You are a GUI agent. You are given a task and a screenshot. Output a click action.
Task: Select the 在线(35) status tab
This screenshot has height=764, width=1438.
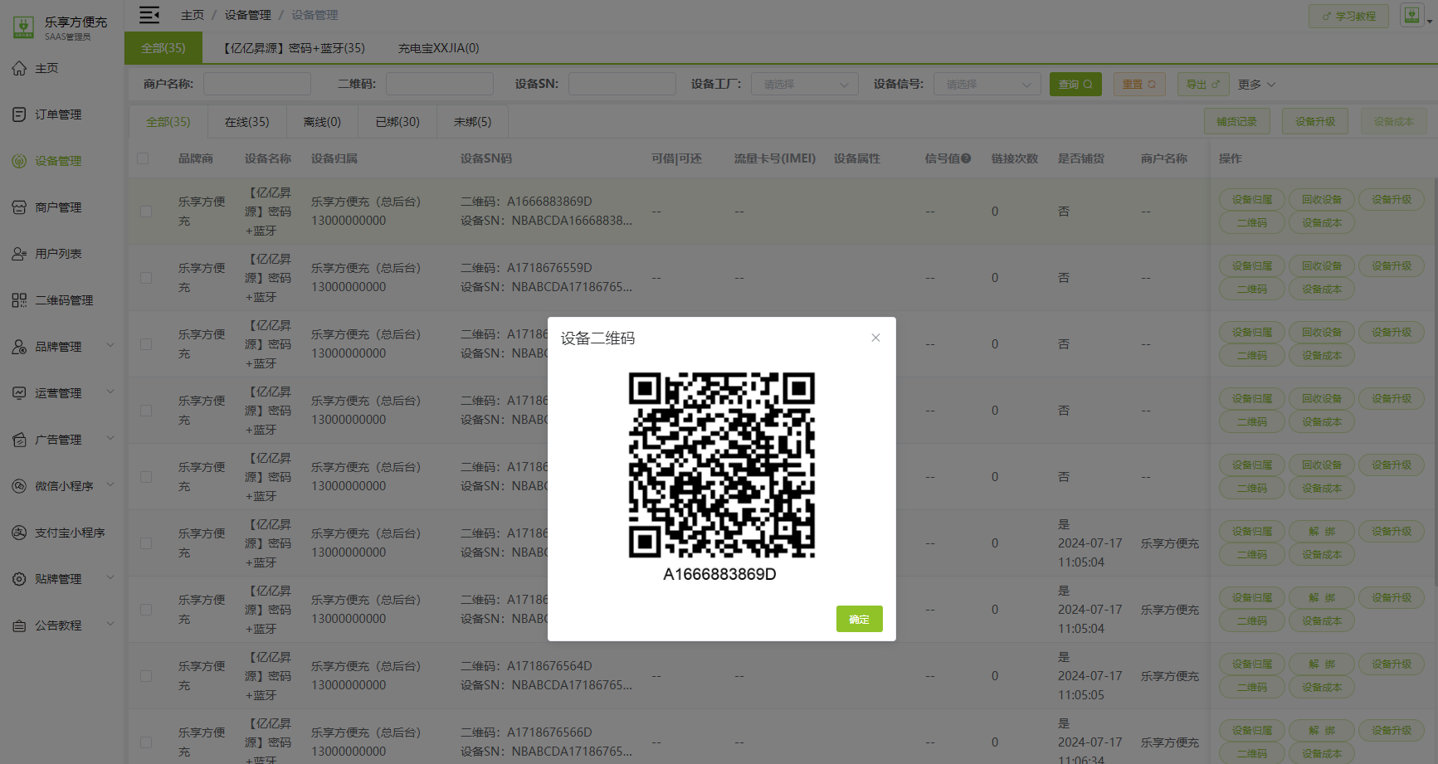click(247, 122)
